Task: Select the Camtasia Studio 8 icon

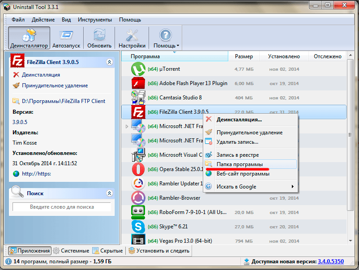Action: 138,98
